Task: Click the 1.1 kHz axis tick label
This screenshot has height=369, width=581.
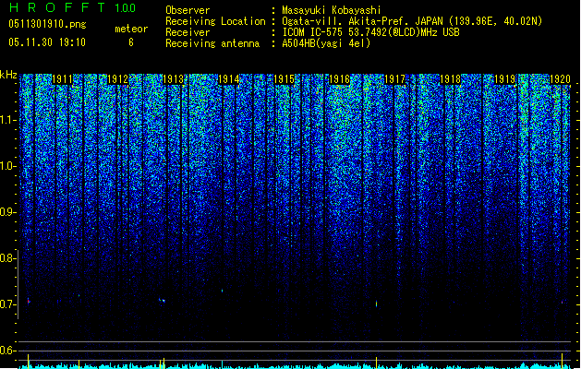Action: tap(8, 120)
